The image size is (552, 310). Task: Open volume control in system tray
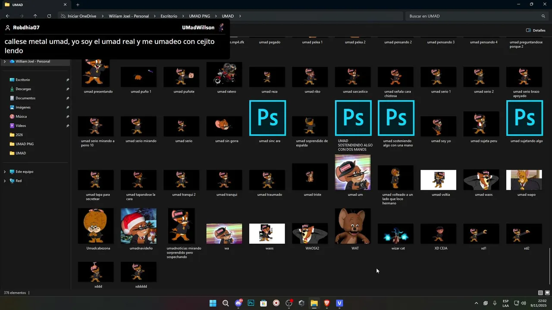(524, 303)
